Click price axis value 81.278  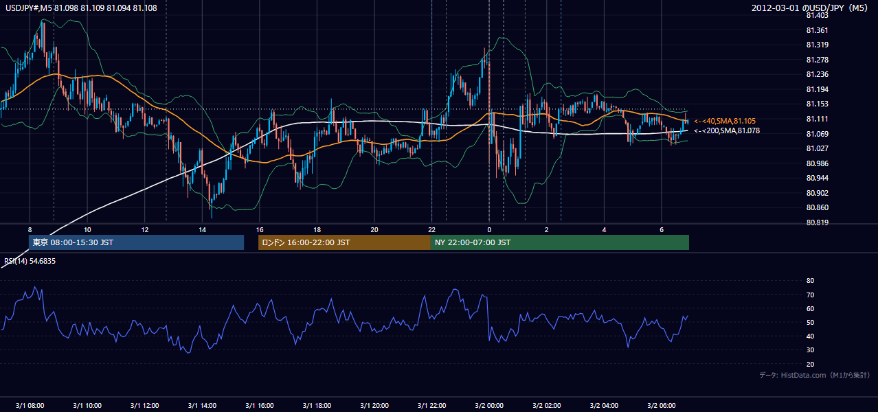click(x=817, y=60)
